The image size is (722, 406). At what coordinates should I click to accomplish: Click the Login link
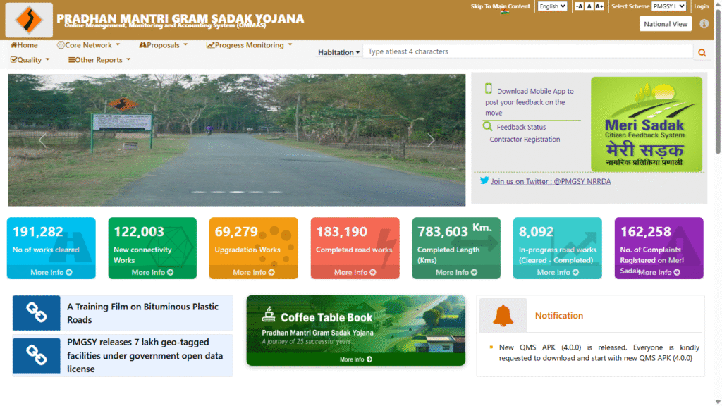coord(702,6)
